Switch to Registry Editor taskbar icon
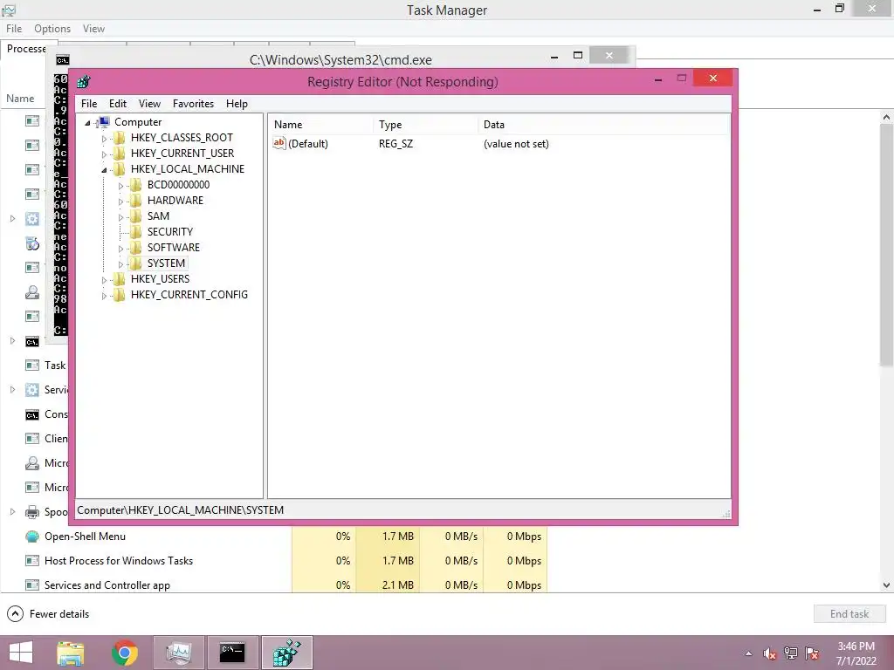The height and width of the screenshot is (670, 894). pyautogui.click(x=286, y=653)
